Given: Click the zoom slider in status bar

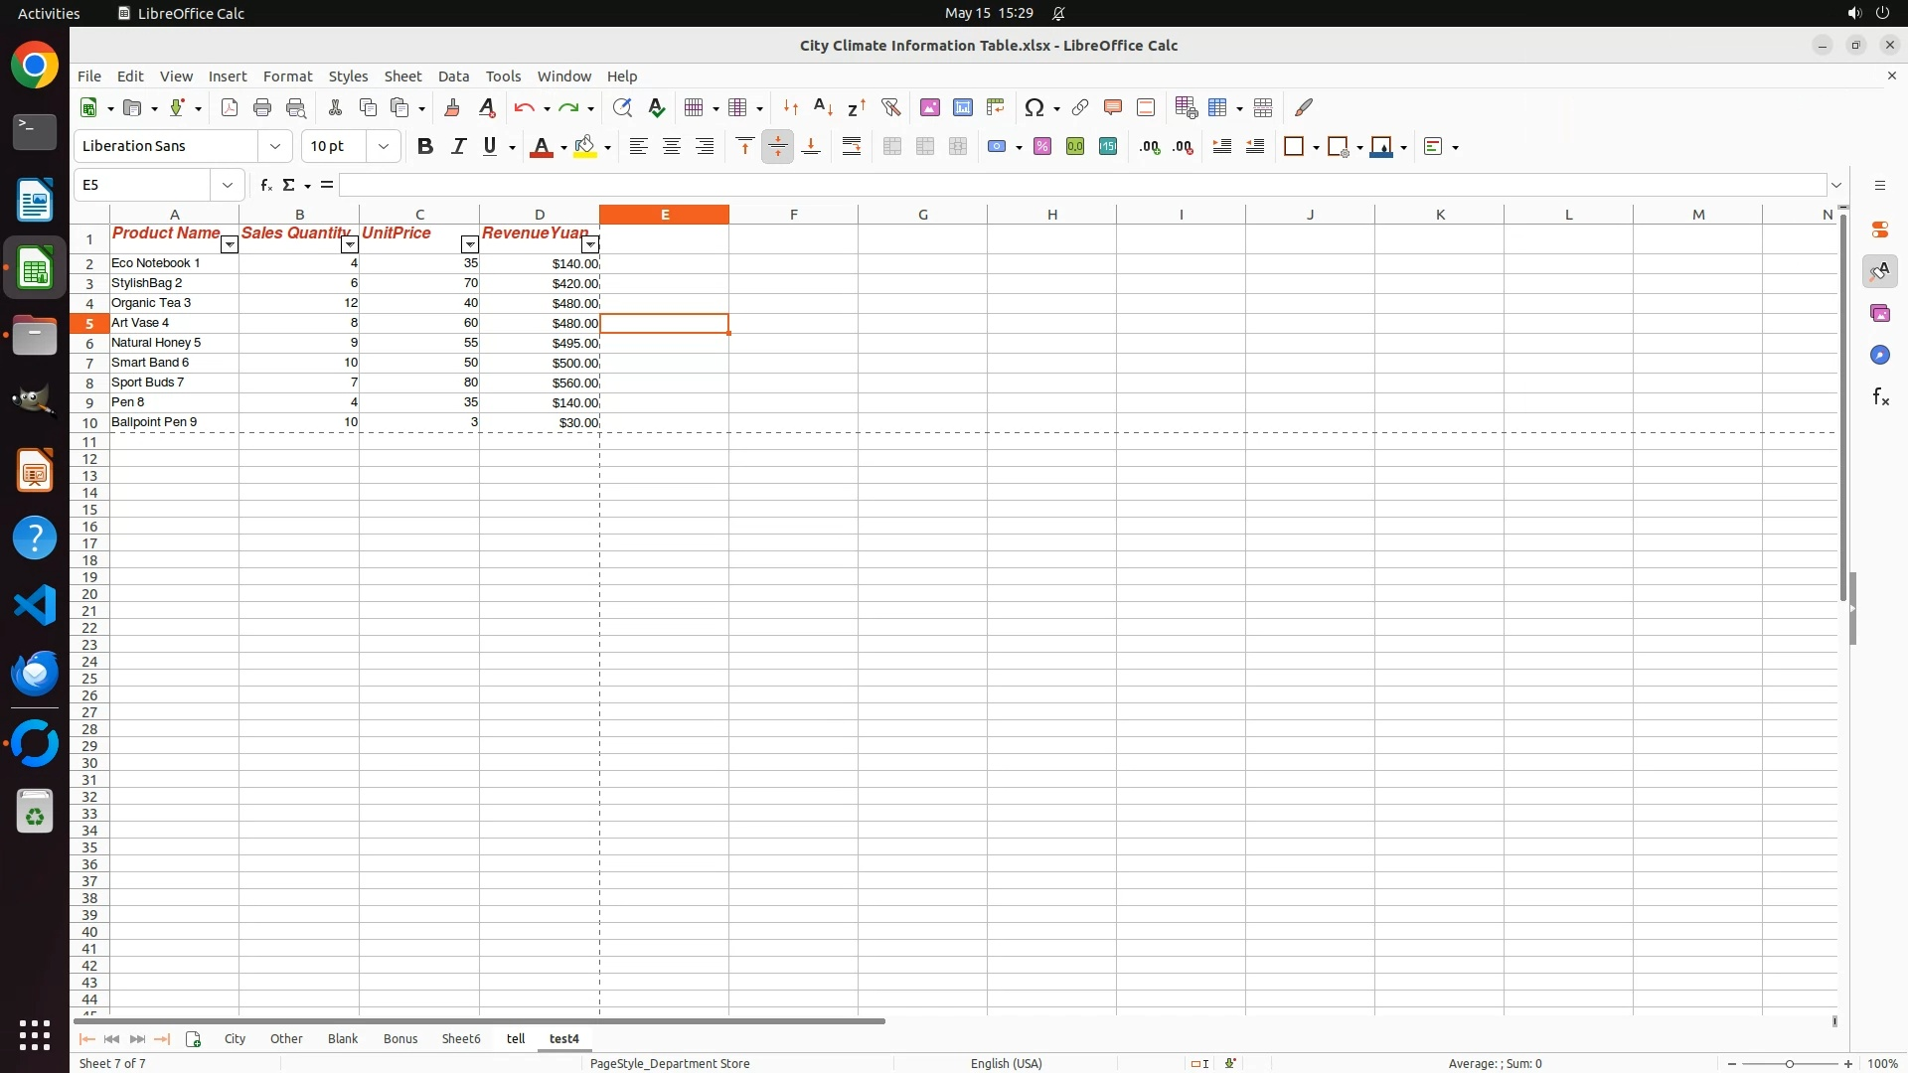Looking at the screenshot, I should pyautogui.click(x=1789, y=1064).
